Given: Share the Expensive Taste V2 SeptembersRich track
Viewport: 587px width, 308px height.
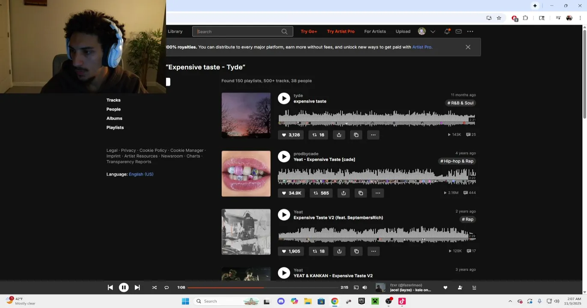Looking at the screenshot, I should coord(340,251).
